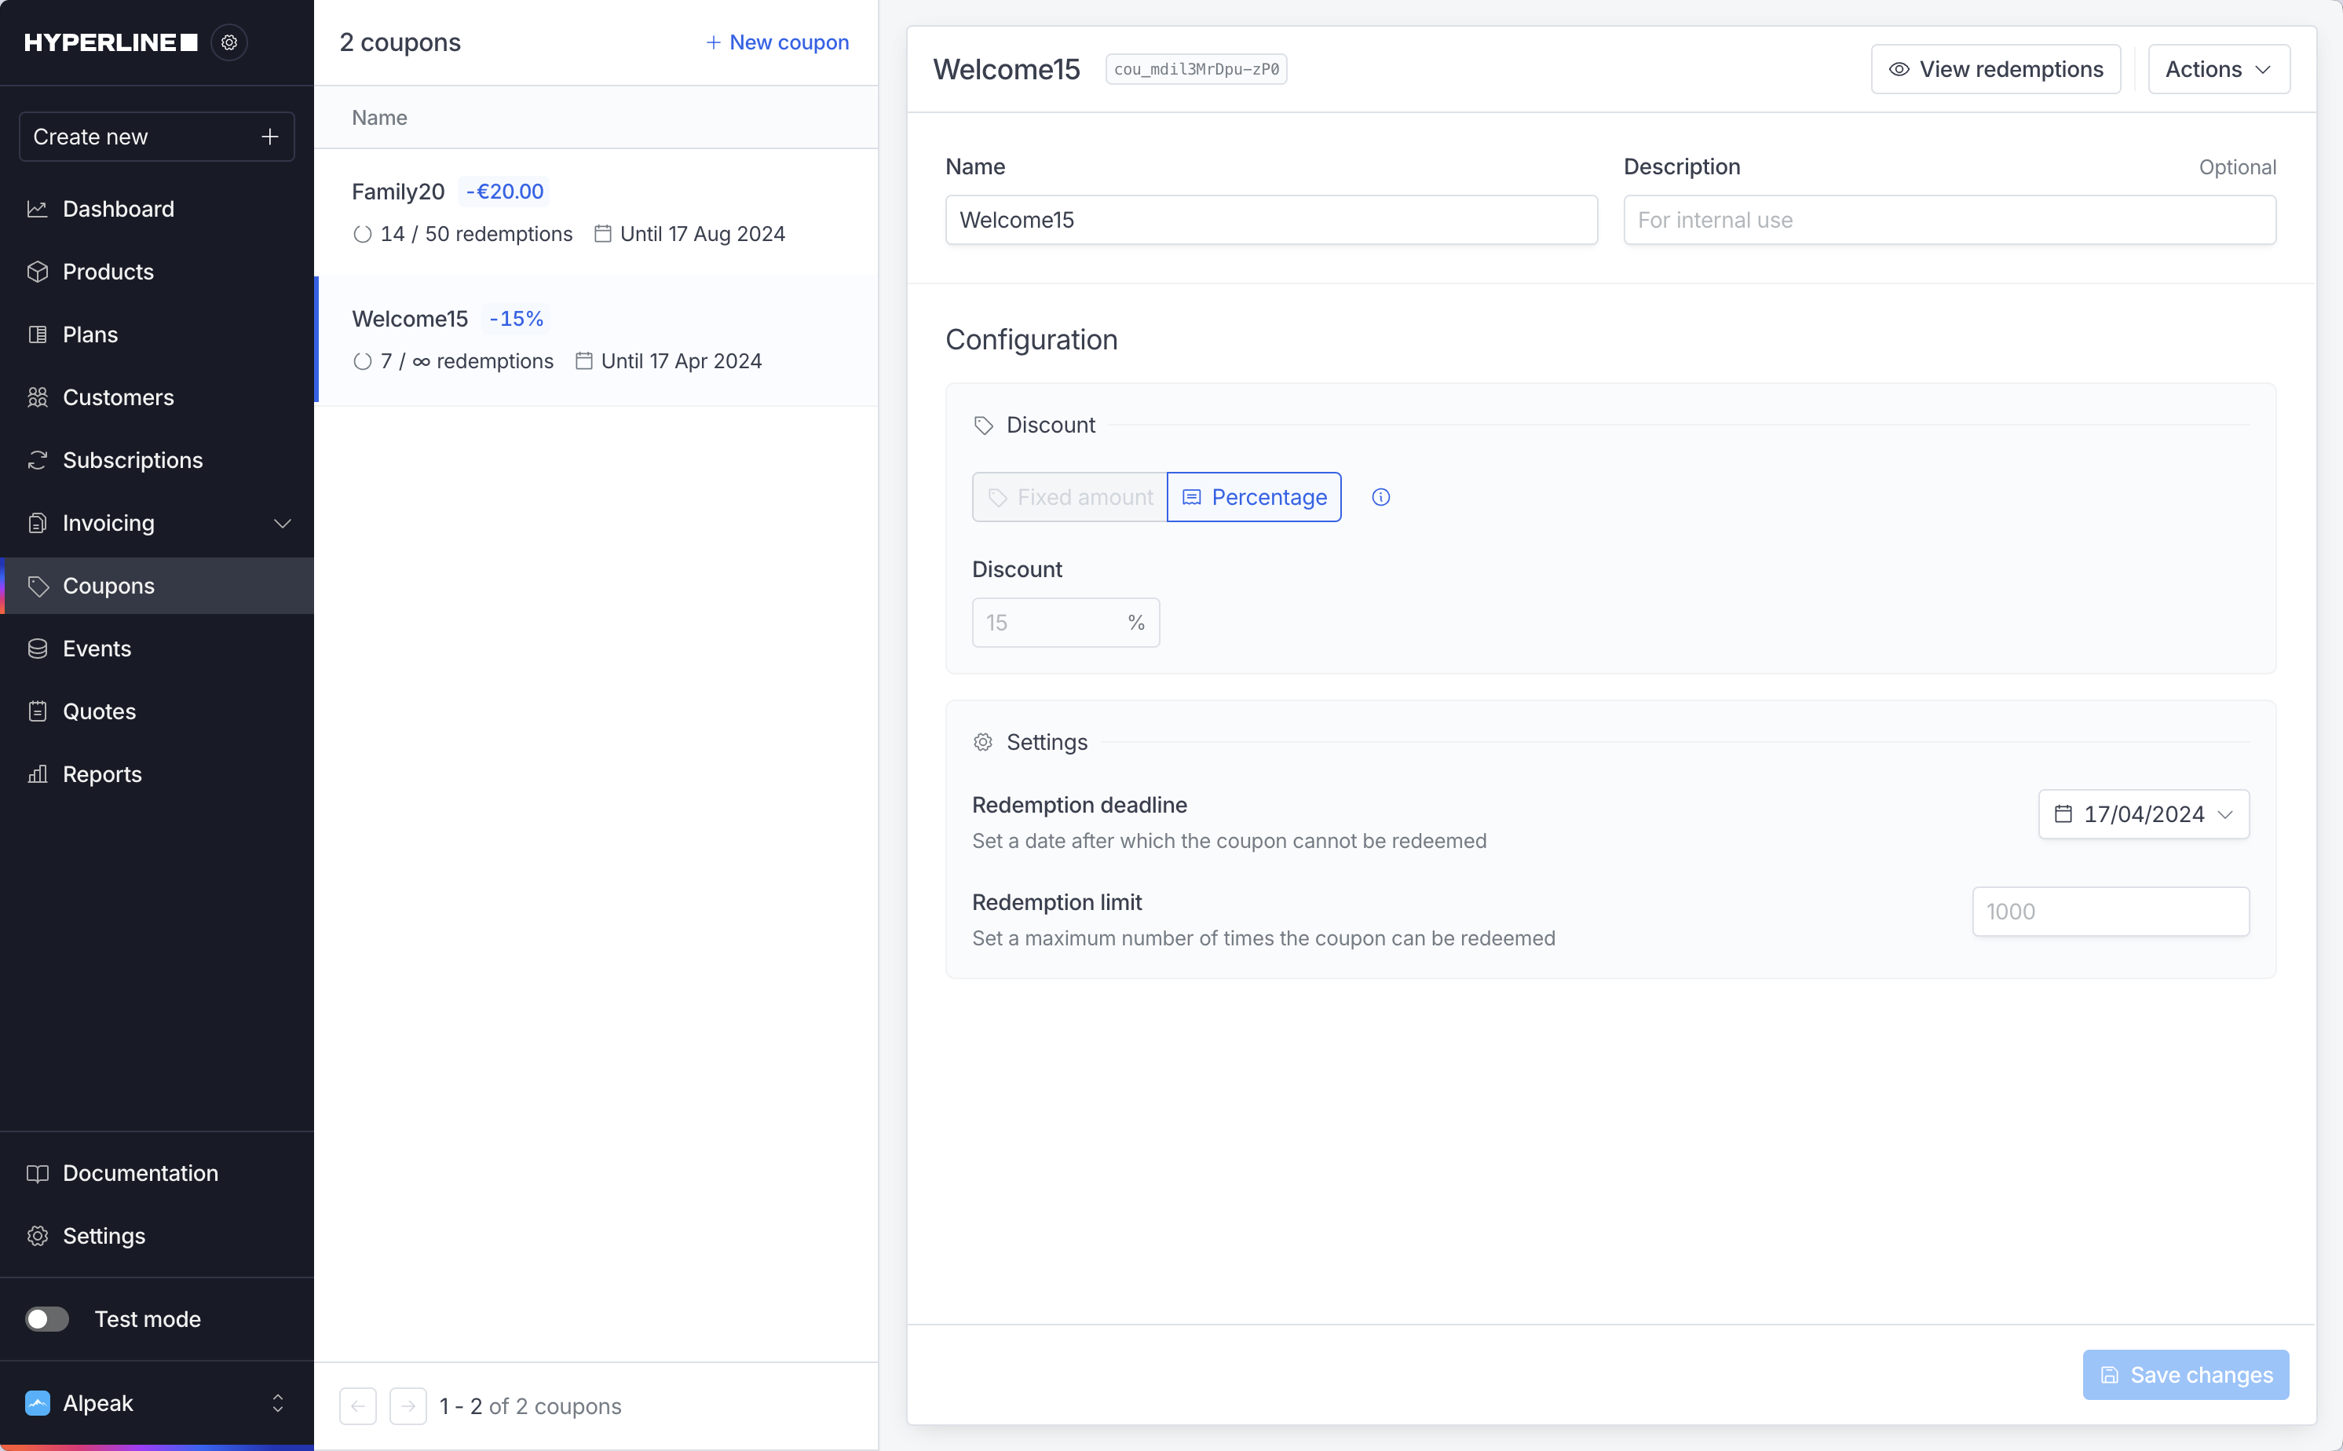Viewport: 2343px width, 1451px height.
Task: Click the Events database icon
Action: 38,649
